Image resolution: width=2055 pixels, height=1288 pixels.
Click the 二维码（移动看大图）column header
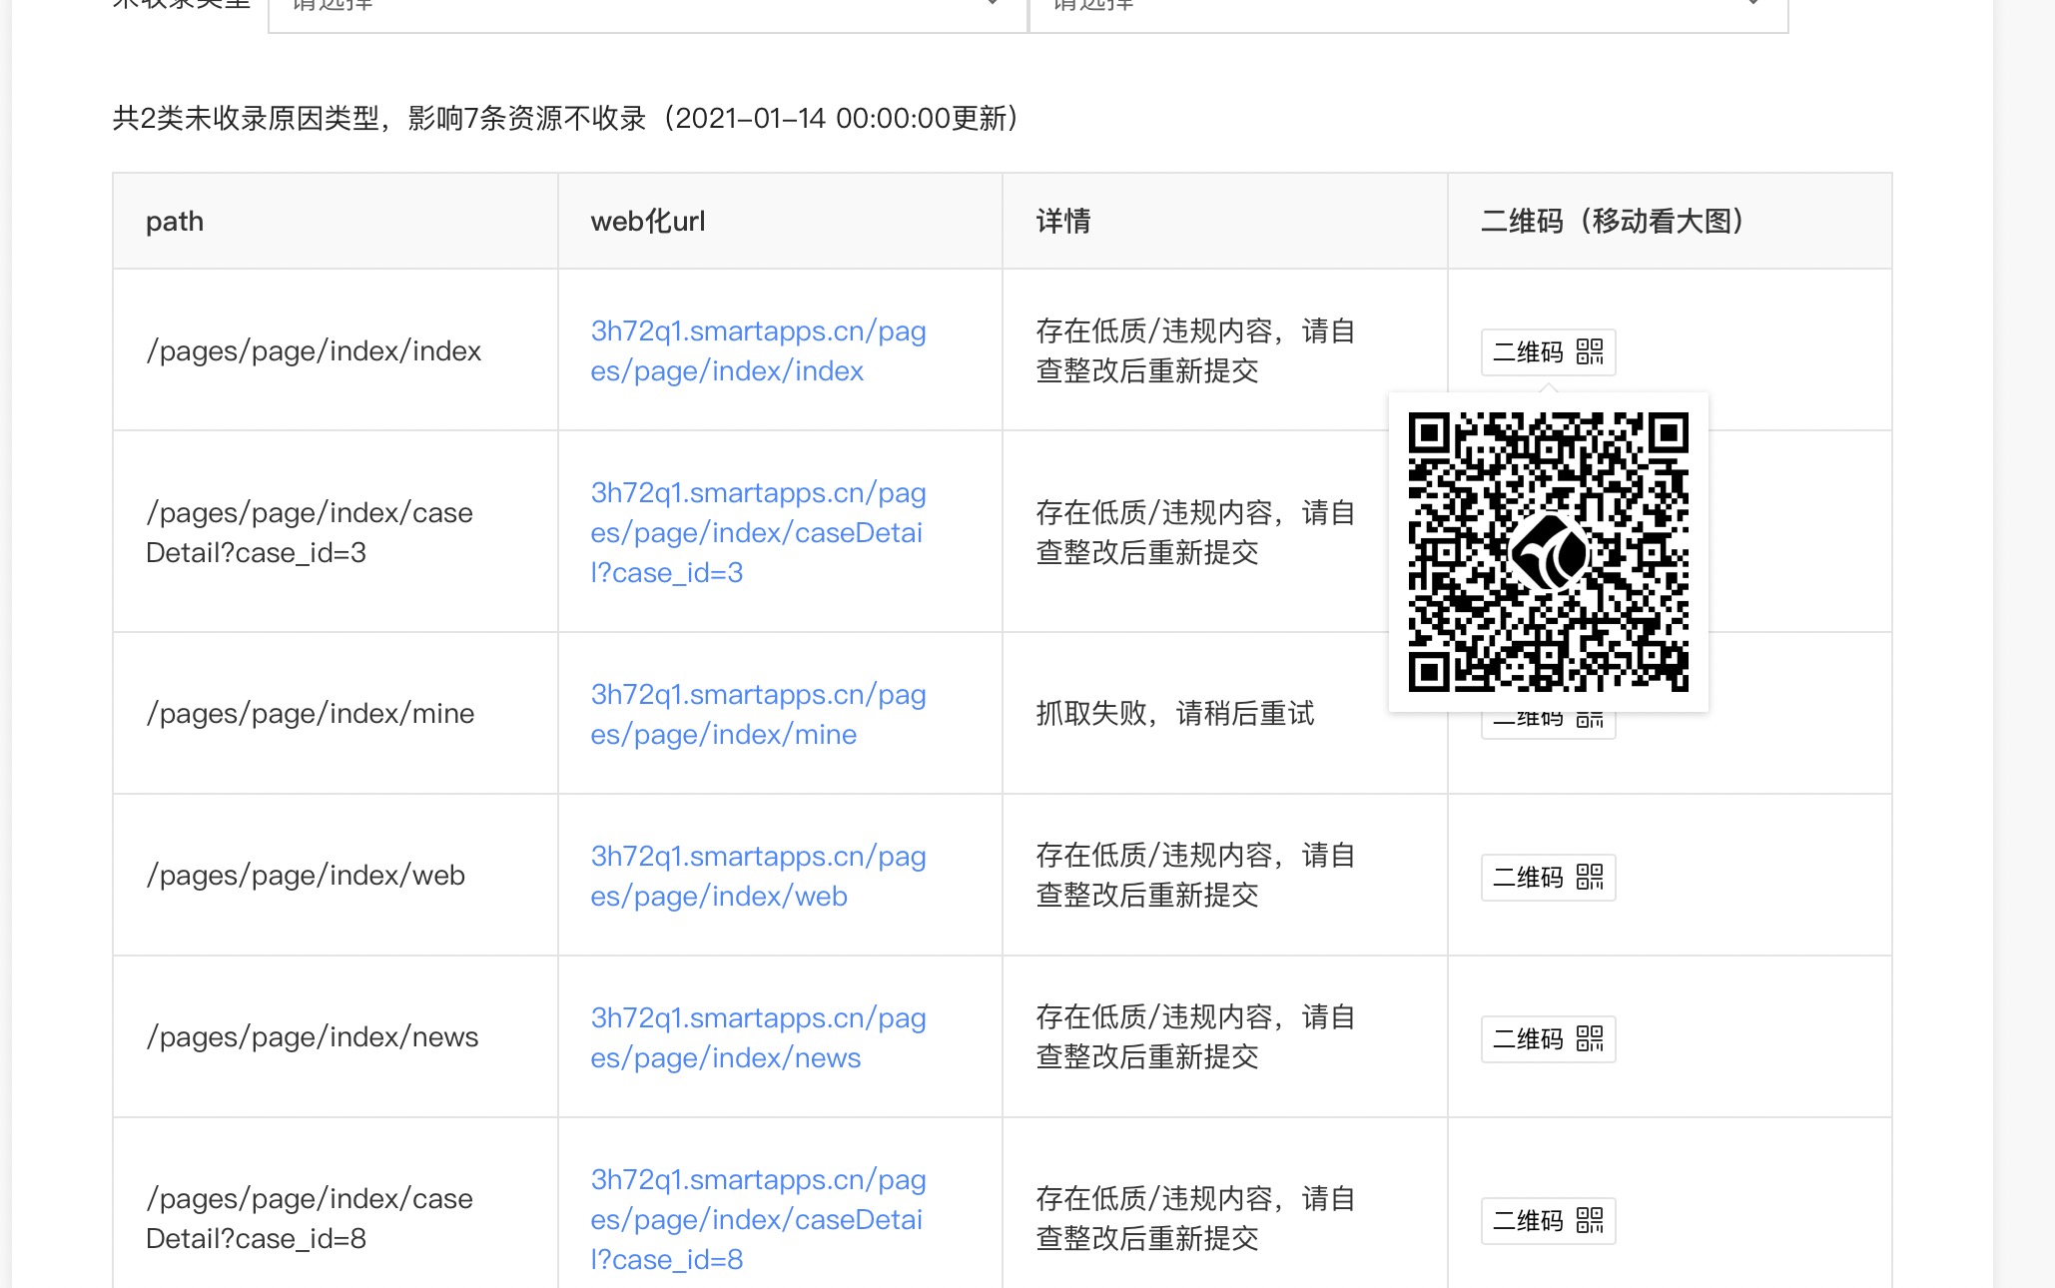pyautogui.click(x=1670, y=221)
